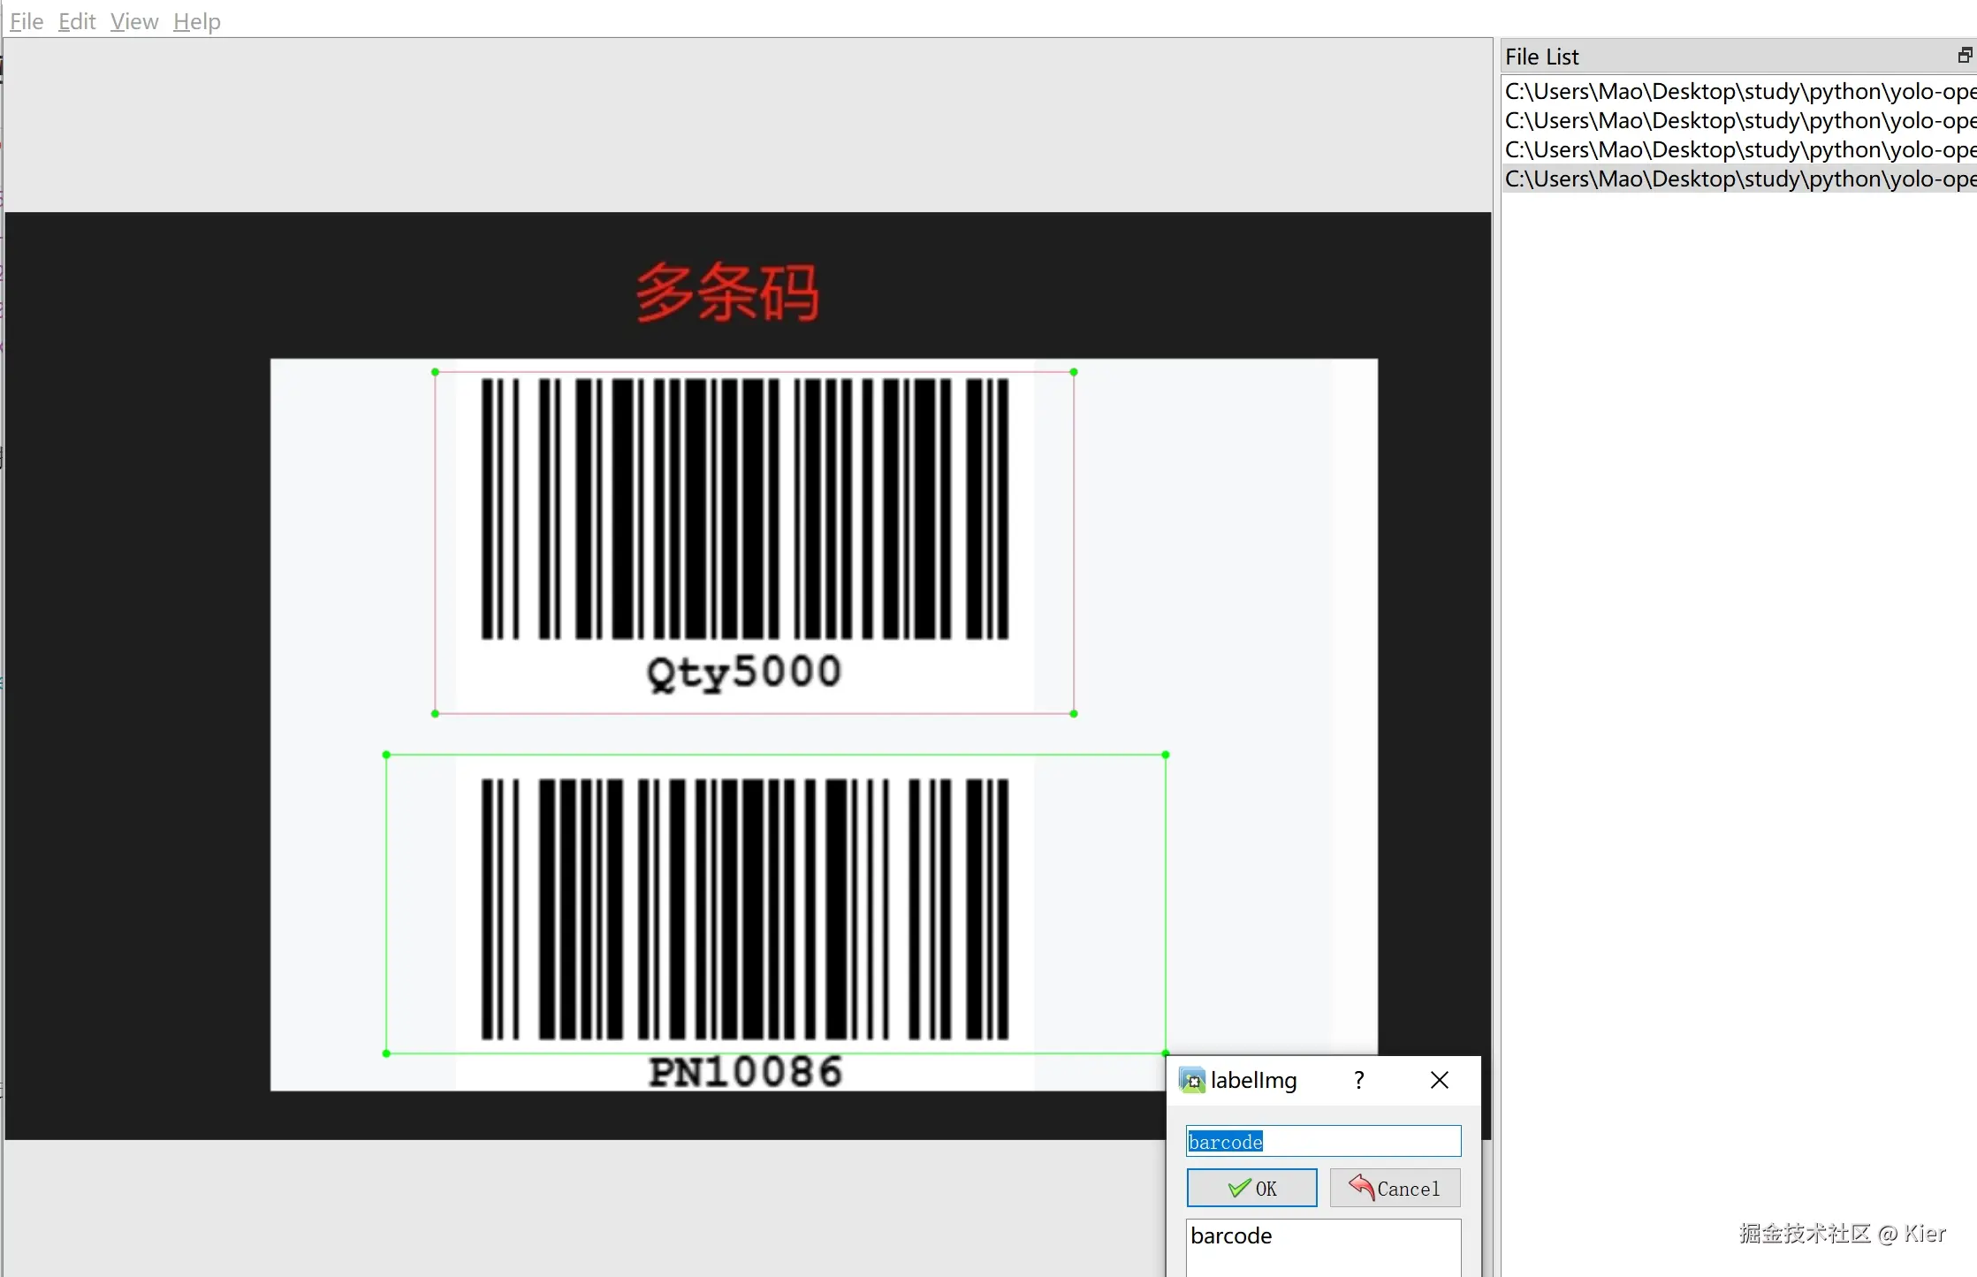Screen dimensions: 1977x1277
Task: Click bottom-right vertex of Qty5000 bounding box
Action: point(1074,713)
